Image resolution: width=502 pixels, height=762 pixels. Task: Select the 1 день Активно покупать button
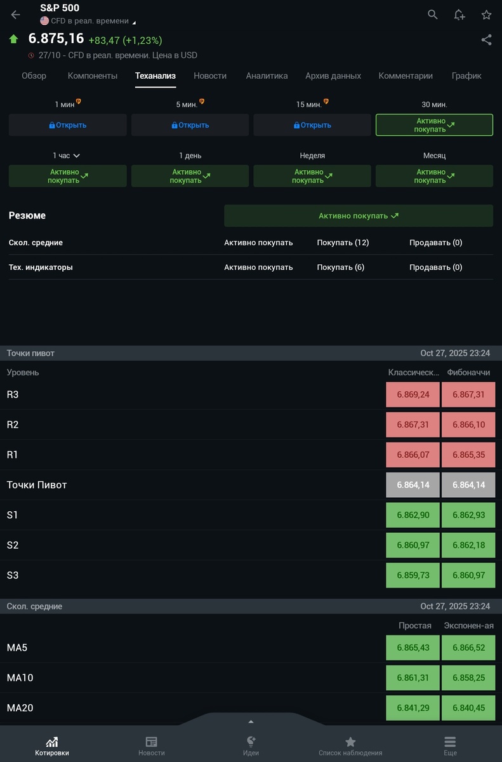[190, 176]
